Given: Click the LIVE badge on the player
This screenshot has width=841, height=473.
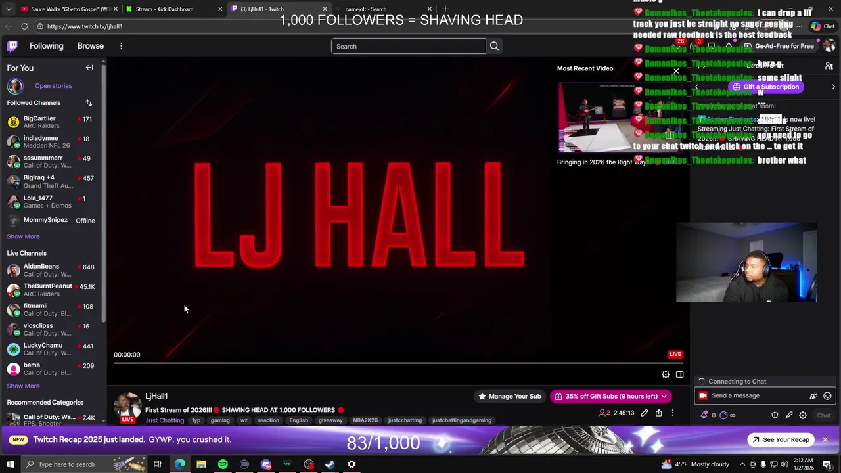Looking at the screenshot, I should click(675, 354).
